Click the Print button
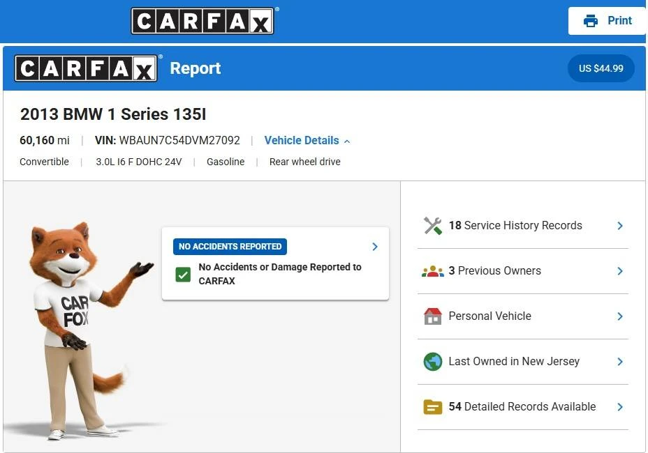 607,21
